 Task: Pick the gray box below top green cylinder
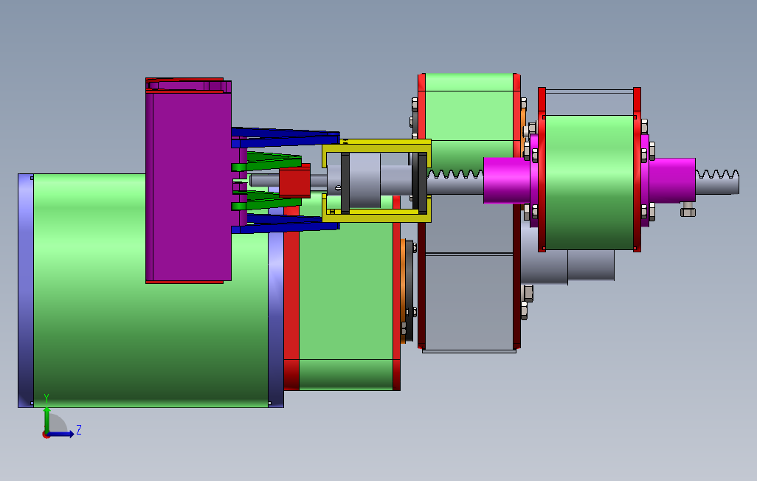(x=469, y=302)
